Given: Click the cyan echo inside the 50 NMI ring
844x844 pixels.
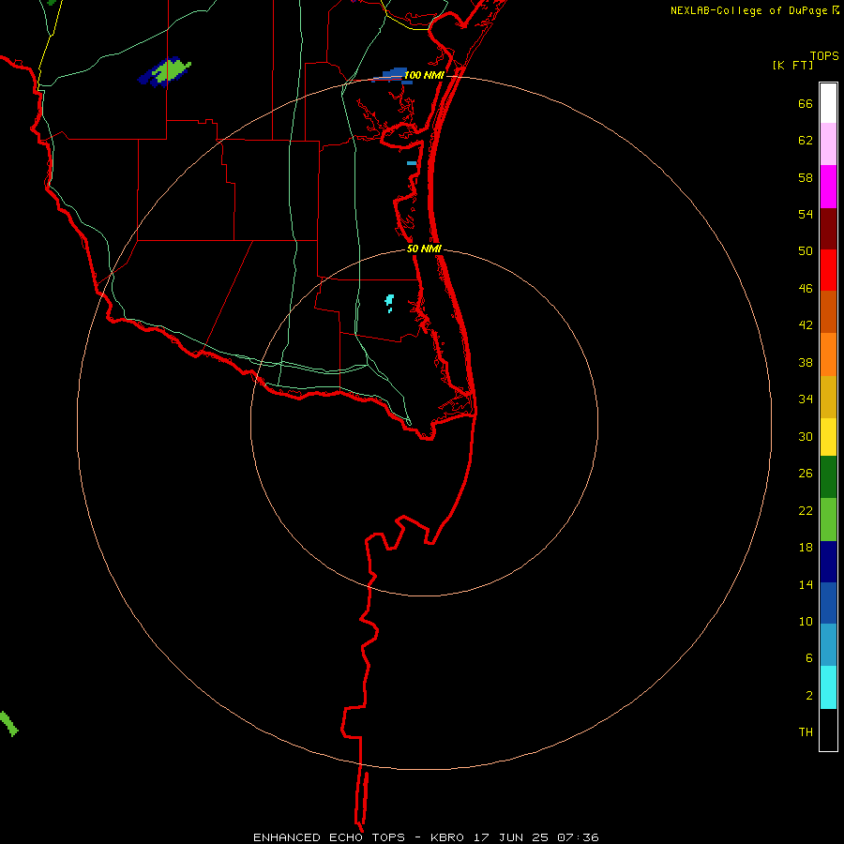Looking at the screenshot, I should pyautogui.click(x=389, y=303).
